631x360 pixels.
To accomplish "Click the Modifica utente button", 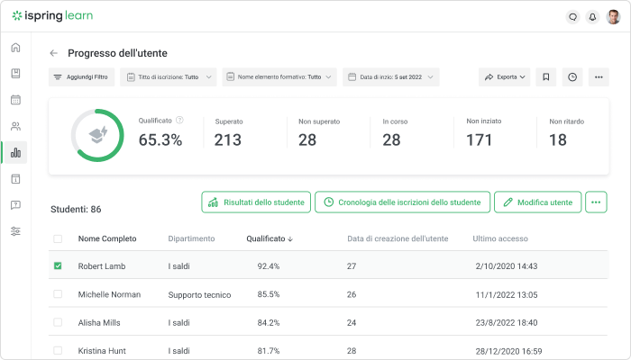I will 537,202.
